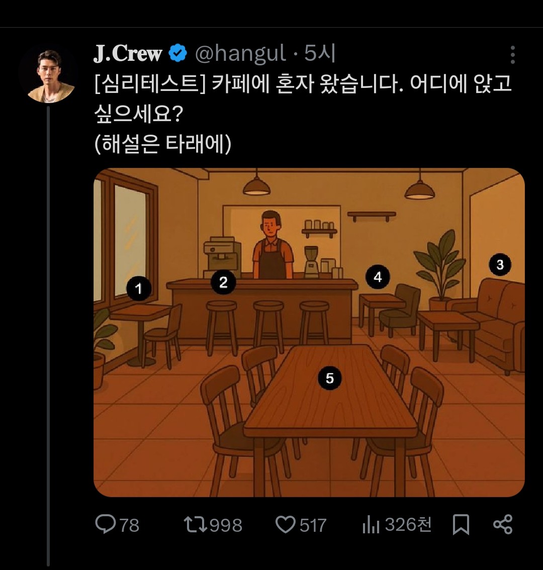Click the blue verified badge

click(x=178, y=53)
